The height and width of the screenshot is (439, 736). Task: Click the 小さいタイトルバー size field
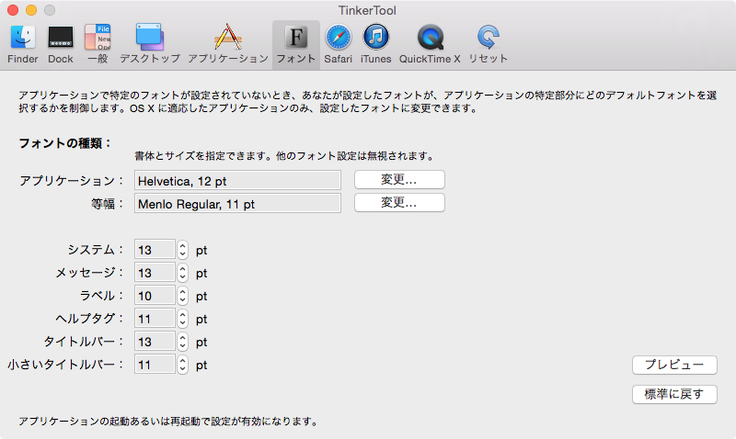(155, 364)
